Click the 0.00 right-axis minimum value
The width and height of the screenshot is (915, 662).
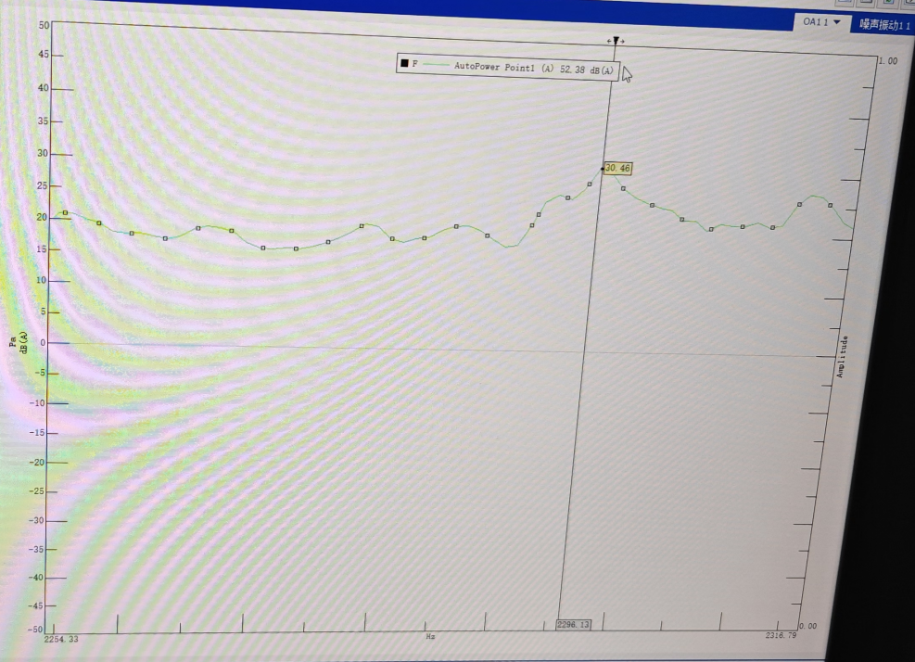[x=807, y=626]
